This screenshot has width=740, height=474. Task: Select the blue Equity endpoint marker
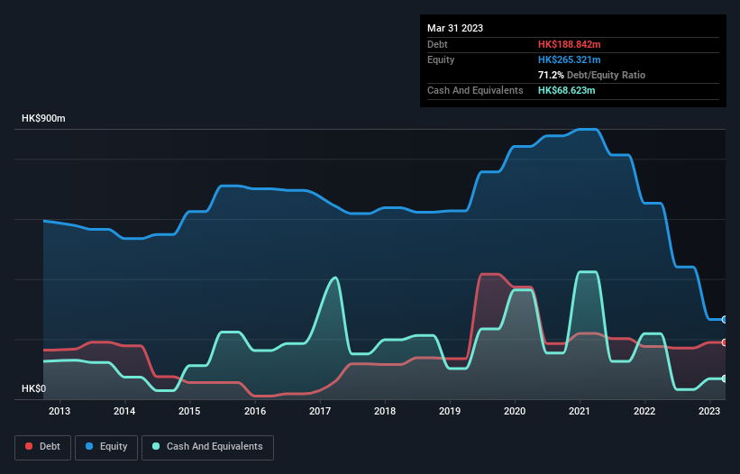click(x=725, y=319)
